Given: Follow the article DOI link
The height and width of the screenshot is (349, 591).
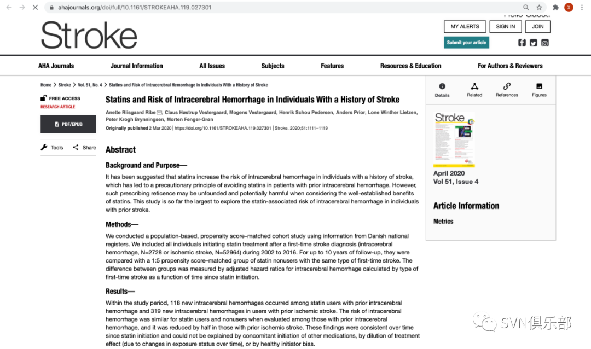Looking at the screenshot, I should [223, 128].
